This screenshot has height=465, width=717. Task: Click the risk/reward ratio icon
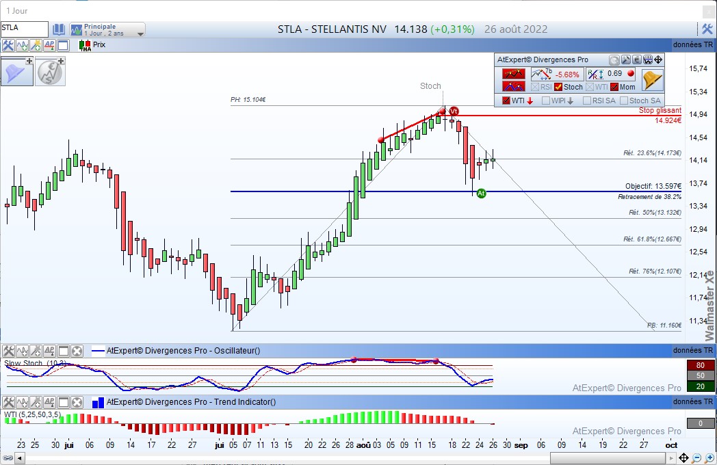pyautogui.click(x=596, y=74)
